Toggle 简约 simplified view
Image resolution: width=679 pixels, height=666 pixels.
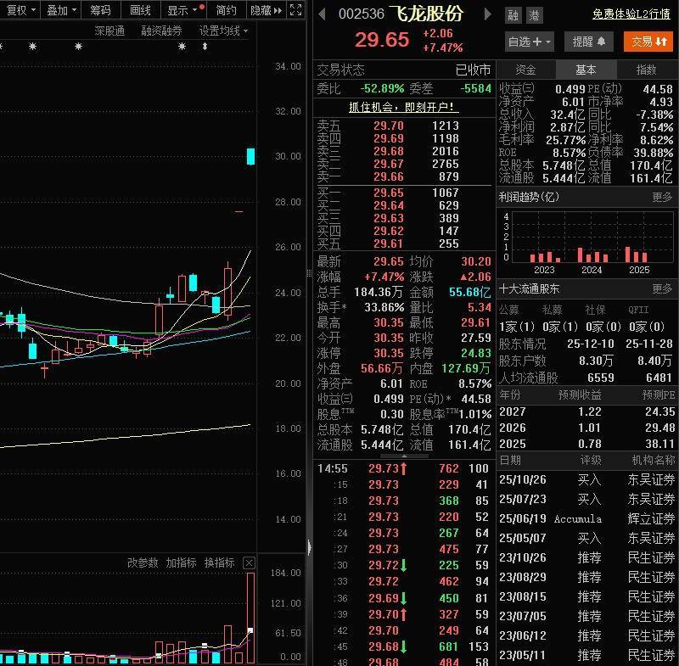(227, 10)
